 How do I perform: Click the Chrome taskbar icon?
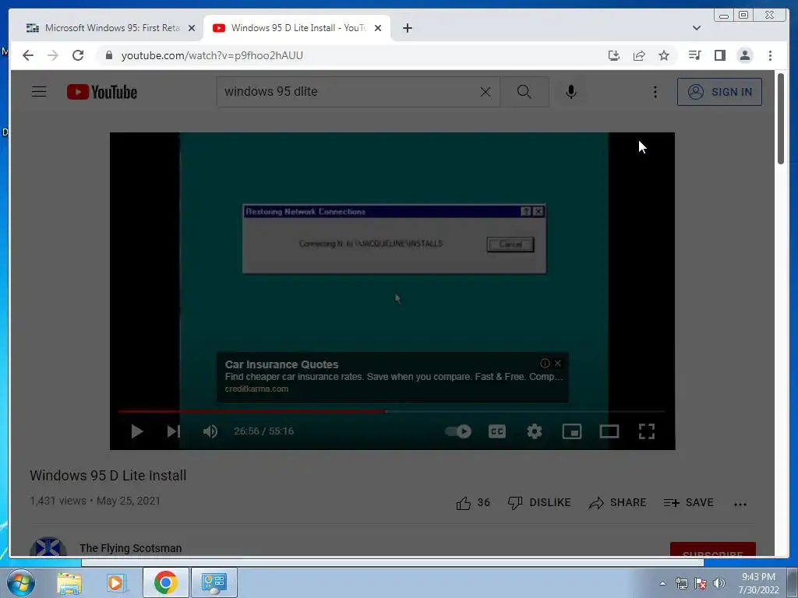click(x=165, y=582)
